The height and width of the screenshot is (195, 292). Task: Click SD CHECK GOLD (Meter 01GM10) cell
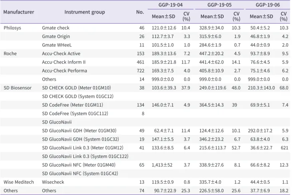pos(76,88)
